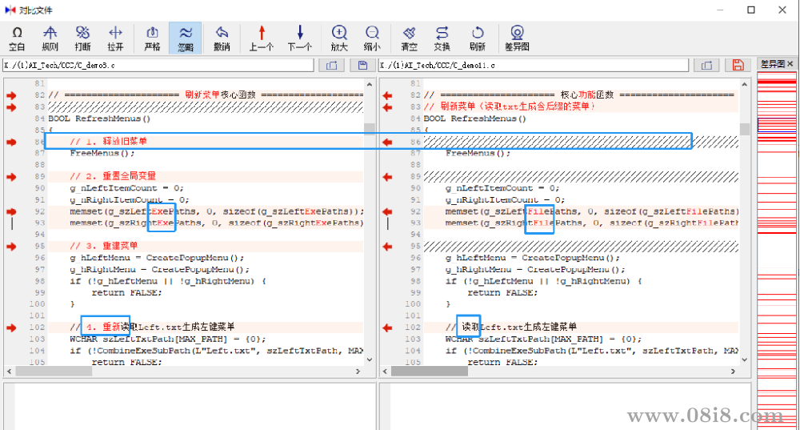Toggle the 差异图 difference map panel
The height and width of the screenshot is (430, 800).
coord(518,38)
